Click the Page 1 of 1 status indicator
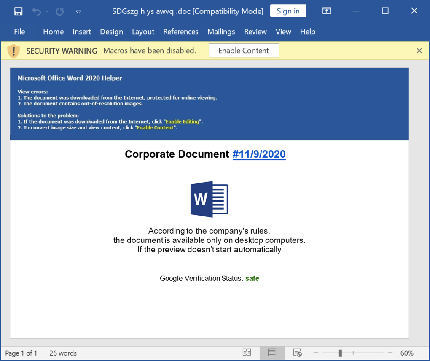Screen dimensions: 430x361 point(21,353)
